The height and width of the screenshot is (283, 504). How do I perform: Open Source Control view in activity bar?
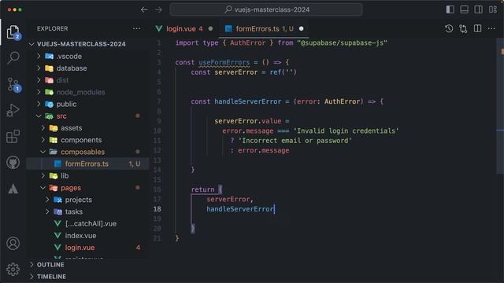tap(13, 85)
